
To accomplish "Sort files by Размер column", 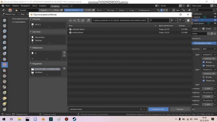I will click(182, 26).
